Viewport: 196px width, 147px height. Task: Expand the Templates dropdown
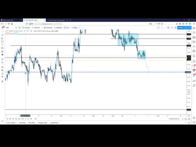[x=58, y=28]
